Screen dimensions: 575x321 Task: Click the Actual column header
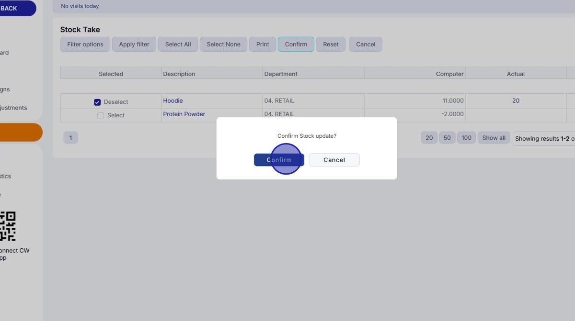(516, 74)
